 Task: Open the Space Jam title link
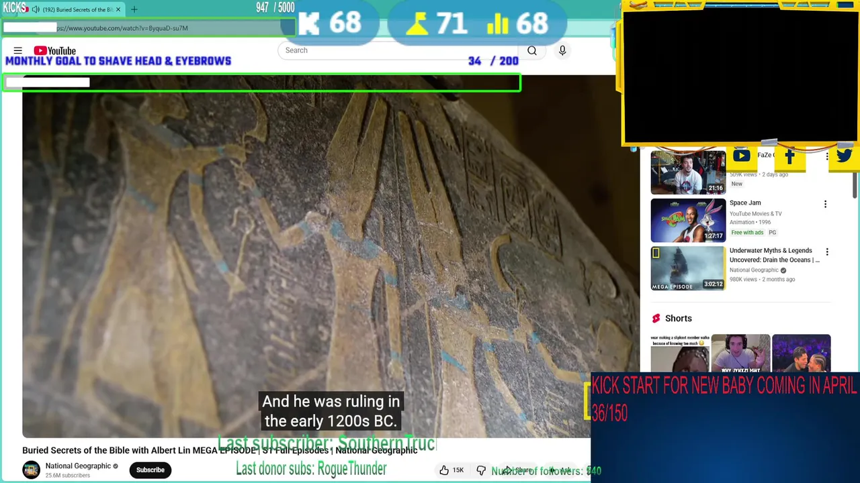point(745,203)
